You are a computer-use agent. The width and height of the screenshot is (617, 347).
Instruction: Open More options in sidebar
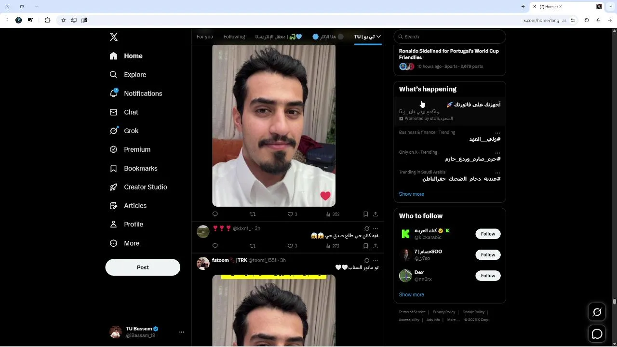point(124,243)
